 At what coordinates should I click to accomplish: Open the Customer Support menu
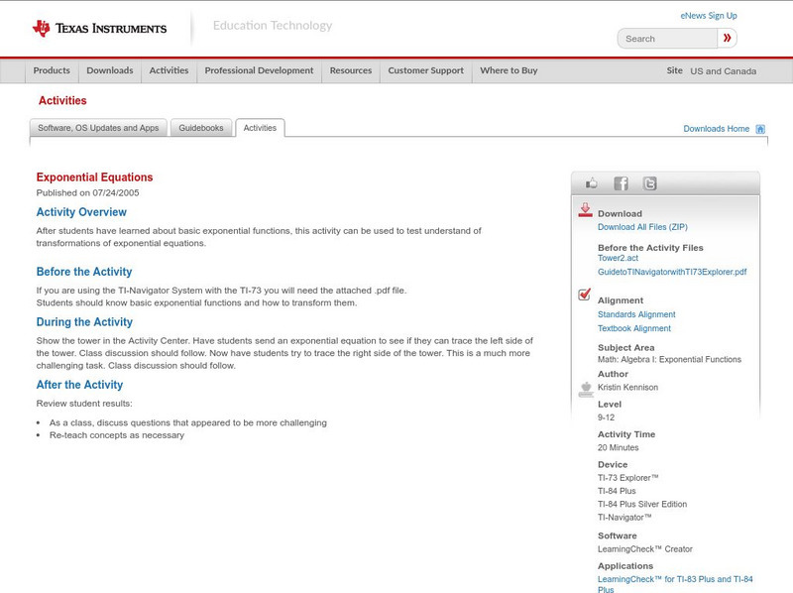coord(426,70)
